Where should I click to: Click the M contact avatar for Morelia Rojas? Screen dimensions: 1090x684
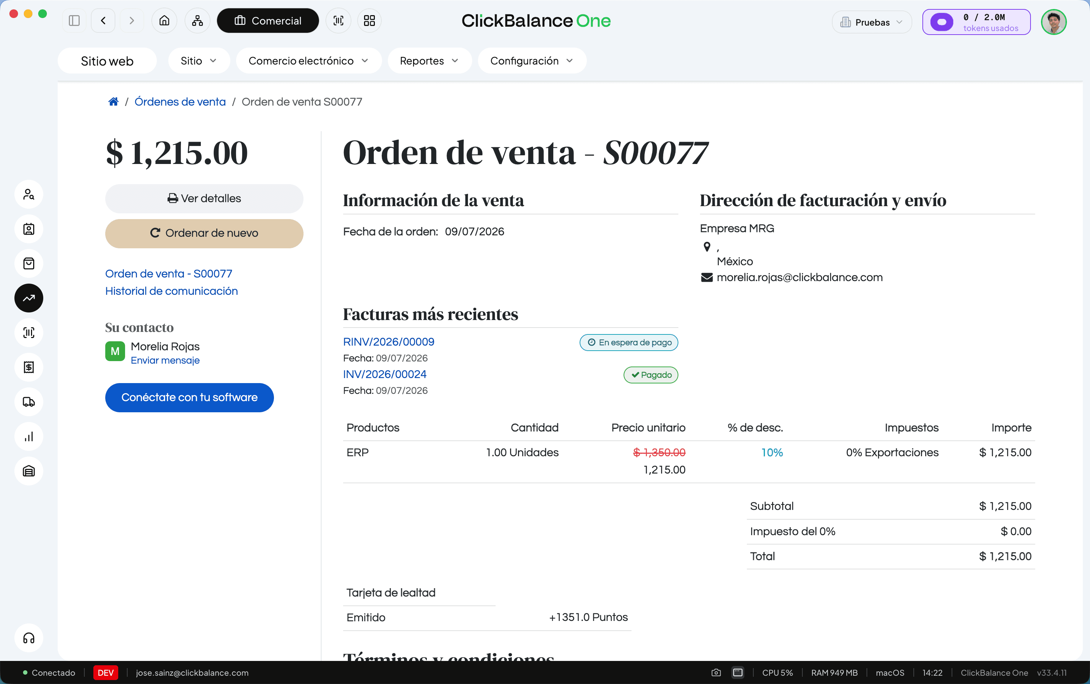(x=115, y=351)
